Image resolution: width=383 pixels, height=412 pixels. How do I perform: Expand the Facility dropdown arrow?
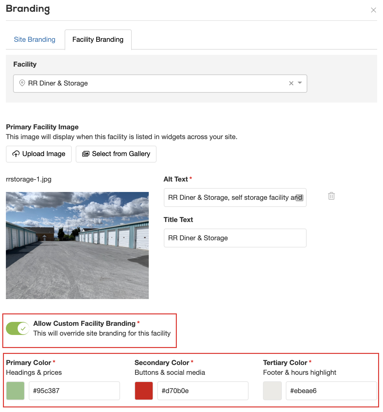click(300, 83)
